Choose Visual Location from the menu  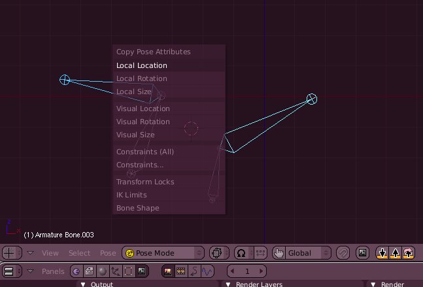pos(169,109)
